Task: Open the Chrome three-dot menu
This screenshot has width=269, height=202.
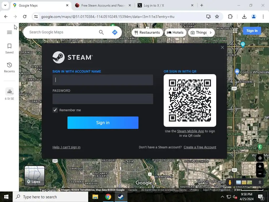Action: pyautogui.click(x=263, y=17)
